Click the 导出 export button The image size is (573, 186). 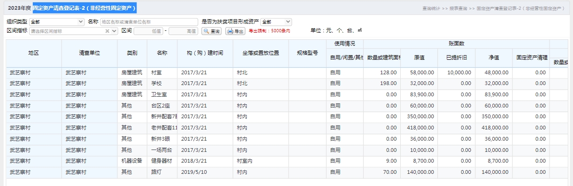click(x=236, y=31)
